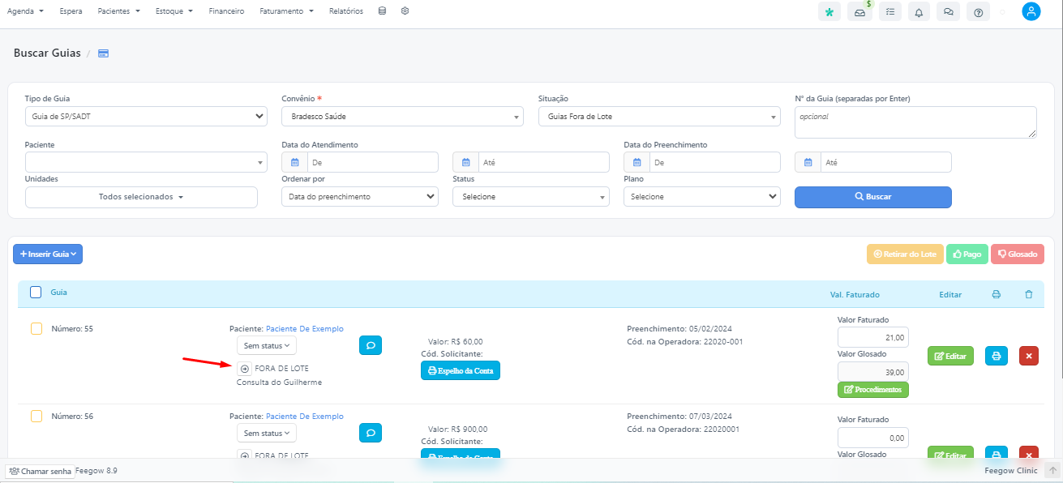The width and height of the screenshot is (1063, 483).
Task: Click Procedimentos button for guia 55
Action: coord(873,390)
